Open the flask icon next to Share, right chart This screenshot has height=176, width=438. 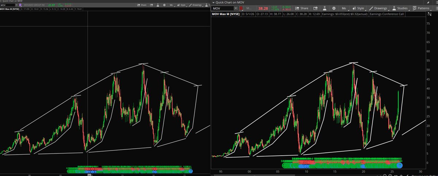point(324,8)
